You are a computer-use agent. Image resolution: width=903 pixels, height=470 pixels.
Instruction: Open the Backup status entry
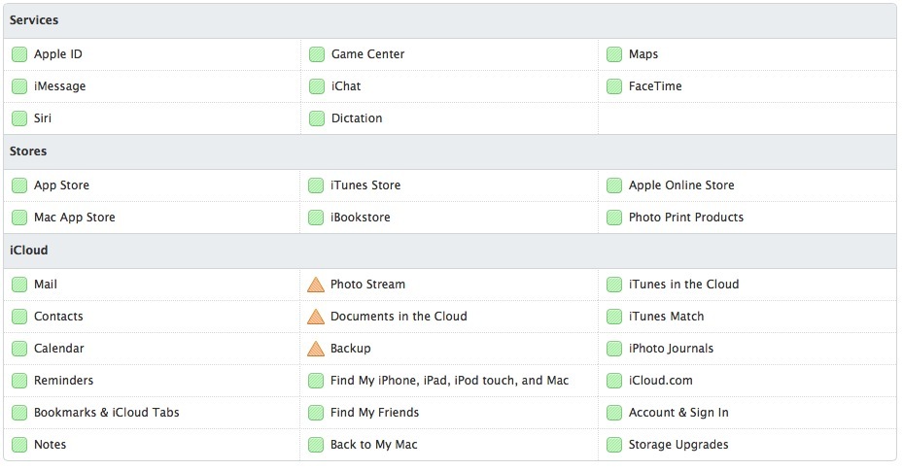coord(351,349)
